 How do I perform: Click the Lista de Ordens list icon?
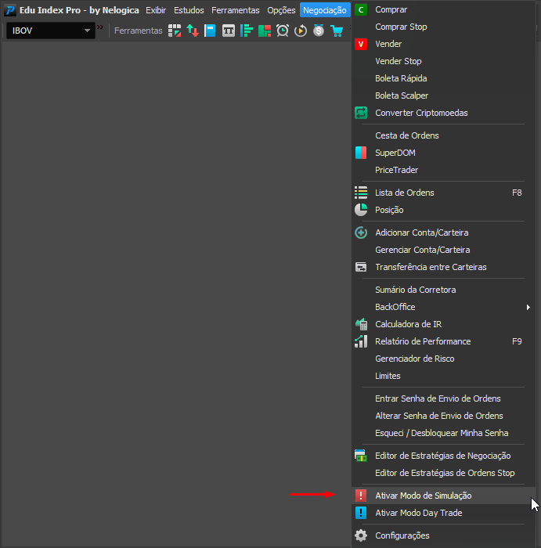click(361, 193)
